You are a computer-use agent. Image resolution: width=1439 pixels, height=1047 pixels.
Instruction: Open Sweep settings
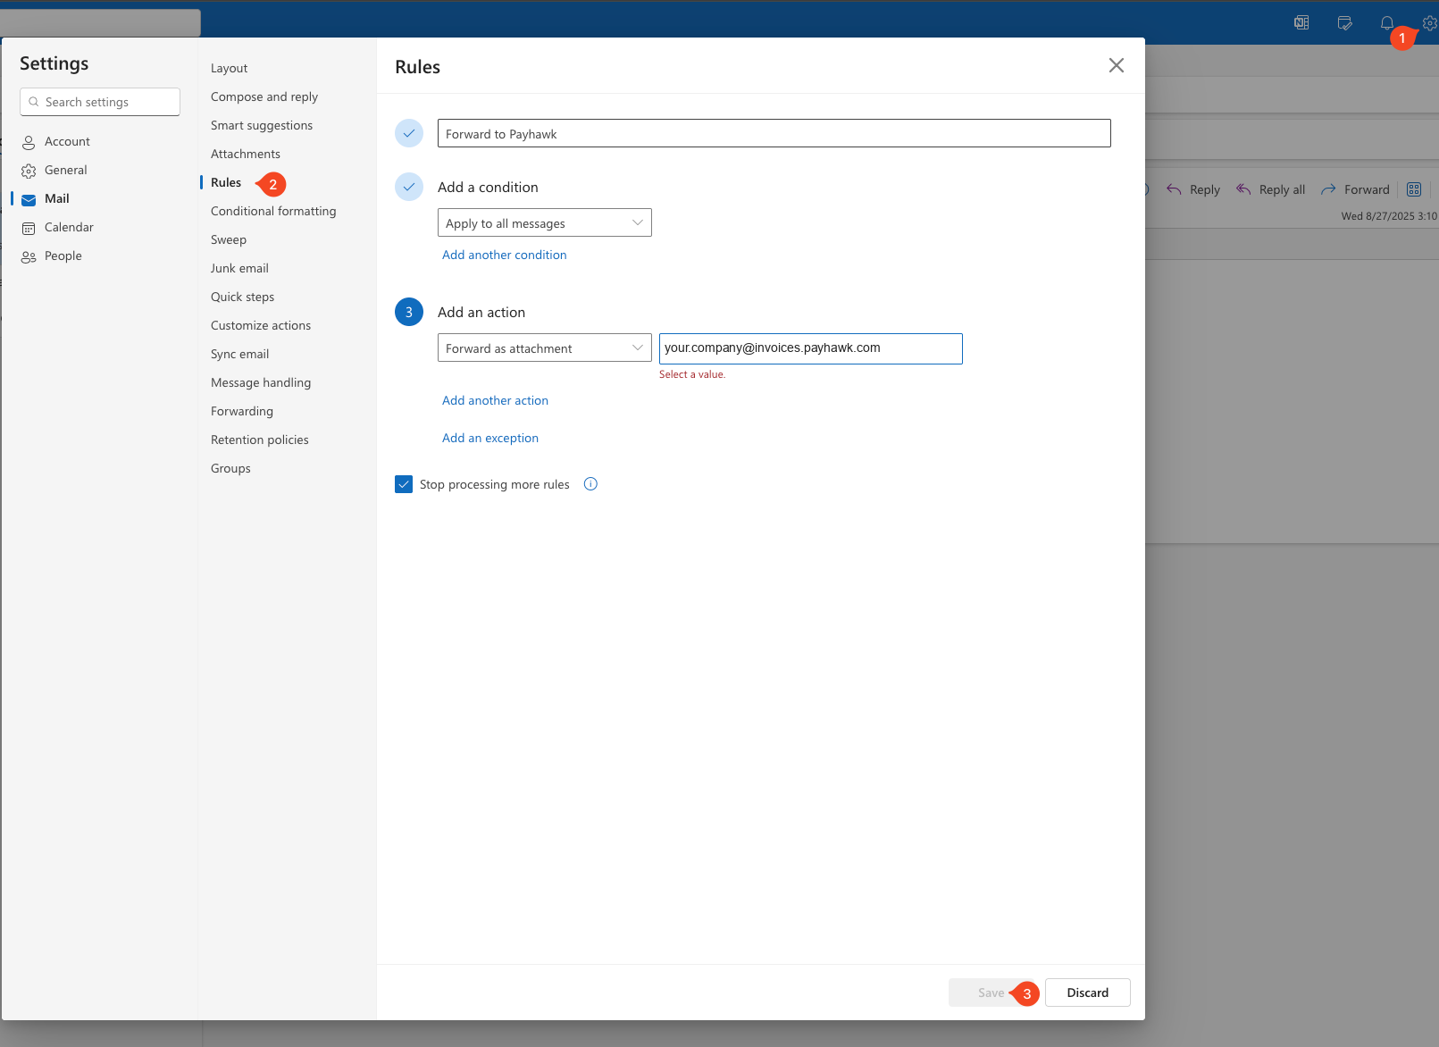pyautogui.click(x=229, y=239)
